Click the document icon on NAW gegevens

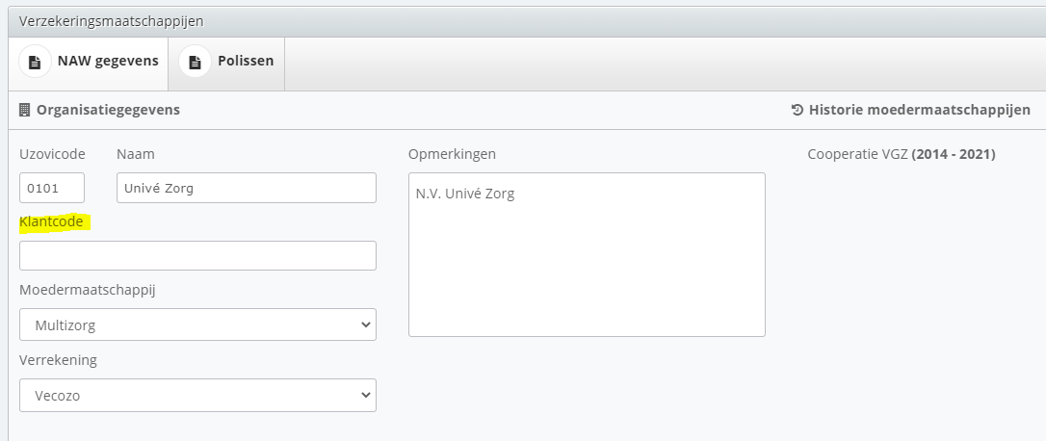pyautogui.click(x=35, y=63)
